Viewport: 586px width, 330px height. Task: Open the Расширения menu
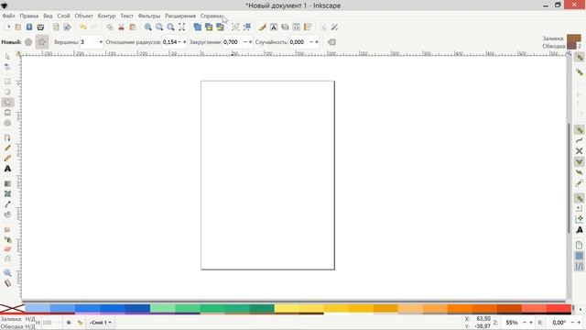pyautogui.click(x=180, y=16)
